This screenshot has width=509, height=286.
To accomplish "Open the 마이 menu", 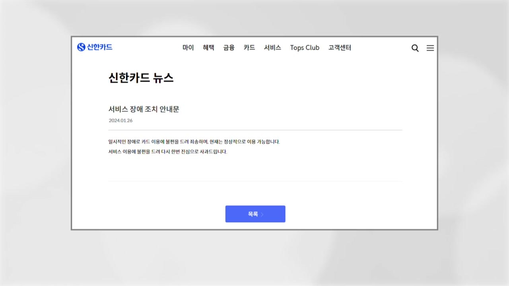I will pos(188,48).
